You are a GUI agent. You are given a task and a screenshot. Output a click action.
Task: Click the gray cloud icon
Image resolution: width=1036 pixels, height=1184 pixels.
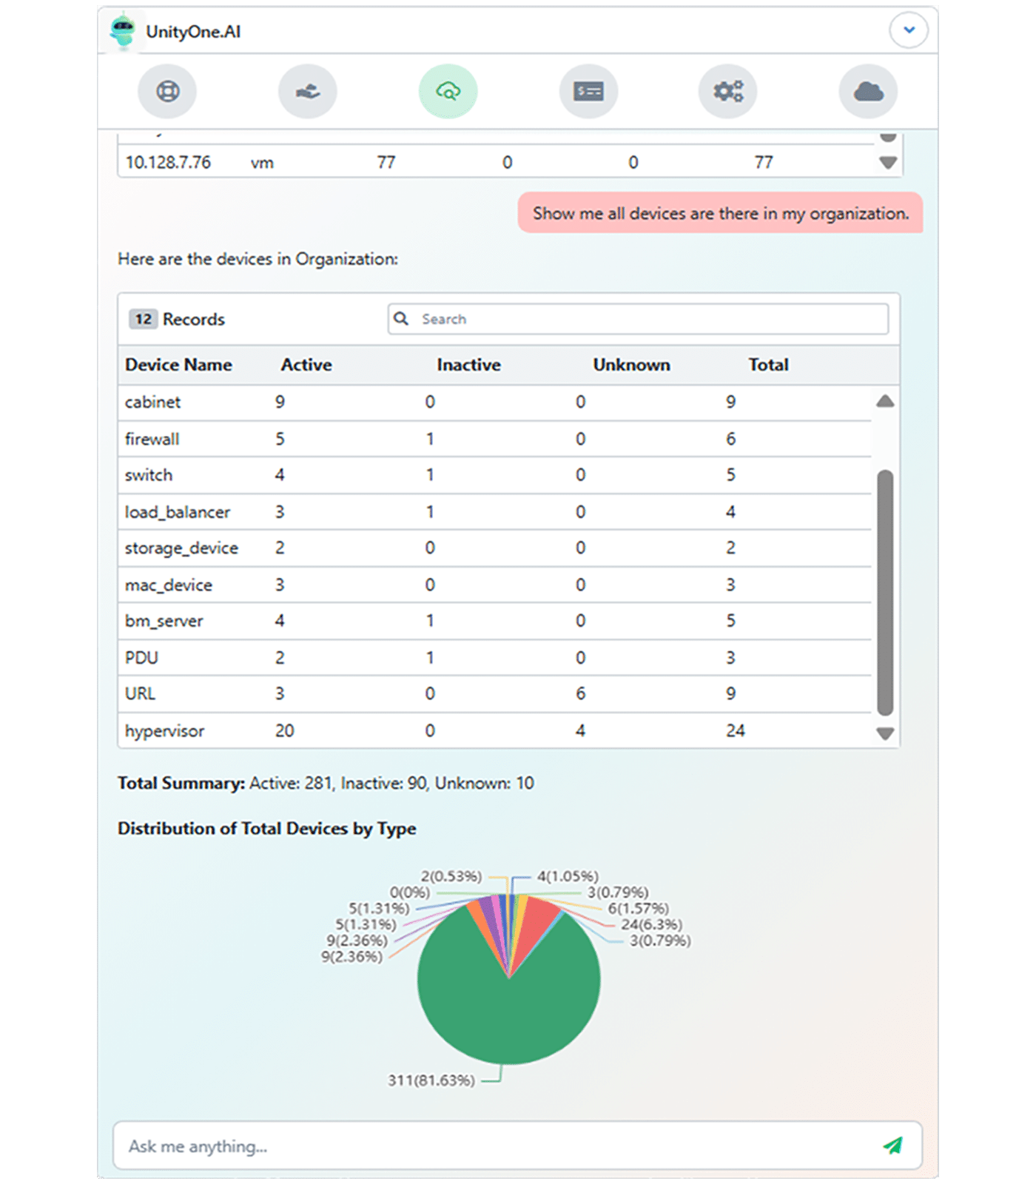pyautogui.click(x=868, y=92)
